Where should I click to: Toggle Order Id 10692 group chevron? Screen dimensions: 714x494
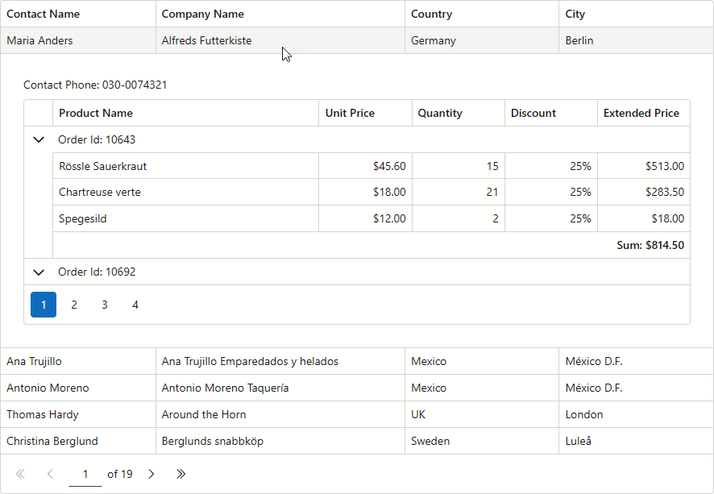click(x=39, y=272)
